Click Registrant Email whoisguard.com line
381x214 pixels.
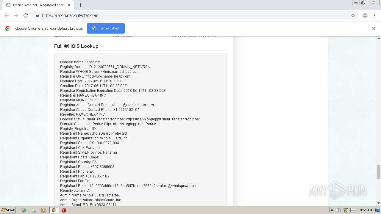pos(129,186)
